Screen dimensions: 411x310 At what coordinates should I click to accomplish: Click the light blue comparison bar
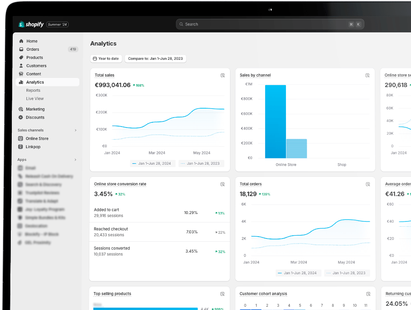click(x=296, y=149)
